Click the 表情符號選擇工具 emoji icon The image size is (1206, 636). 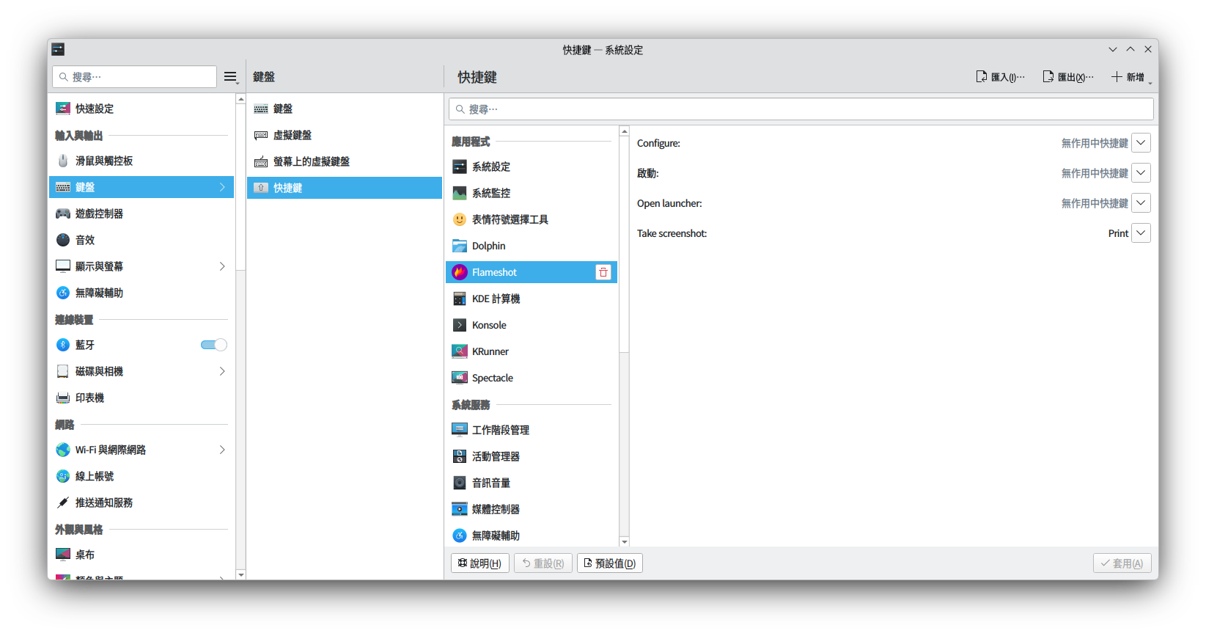click(460, 219)
